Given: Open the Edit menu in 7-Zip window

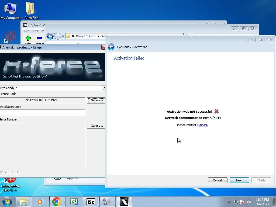Looking at the screenshot, I should [36, 31].
